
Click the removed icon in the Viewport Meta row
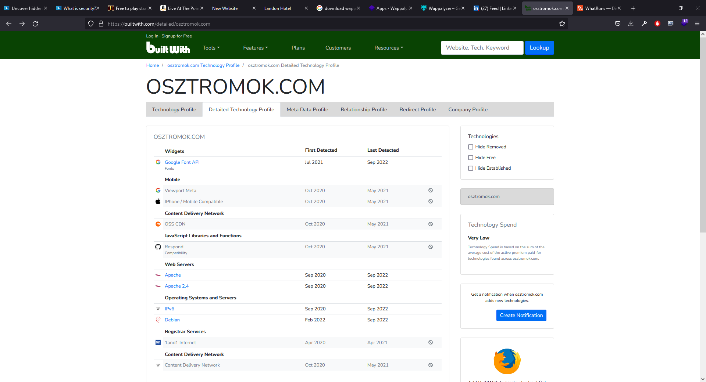pos(431,190)
